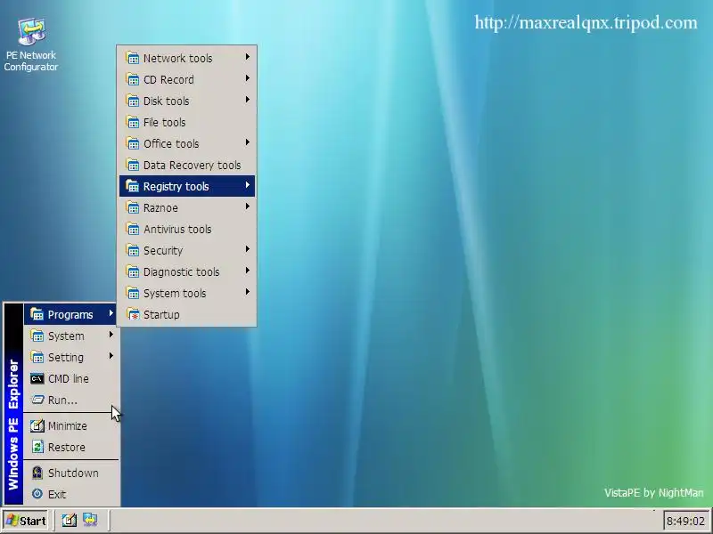Click the show-desktop quick launch icon on taskbar

(x=70, y=520)
